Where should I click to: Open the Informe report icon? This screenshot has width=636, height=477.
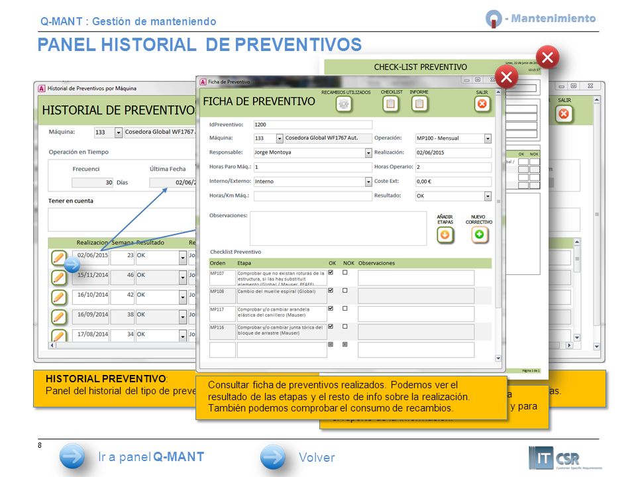pos(419,104)
